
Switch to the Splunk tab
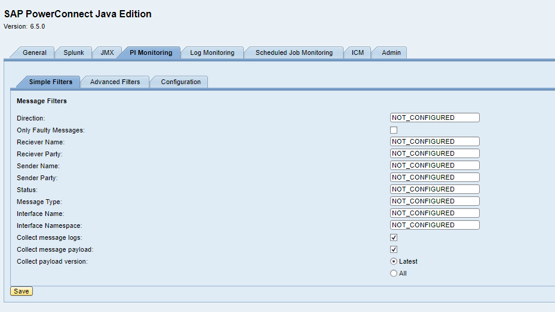coord(73,53)
